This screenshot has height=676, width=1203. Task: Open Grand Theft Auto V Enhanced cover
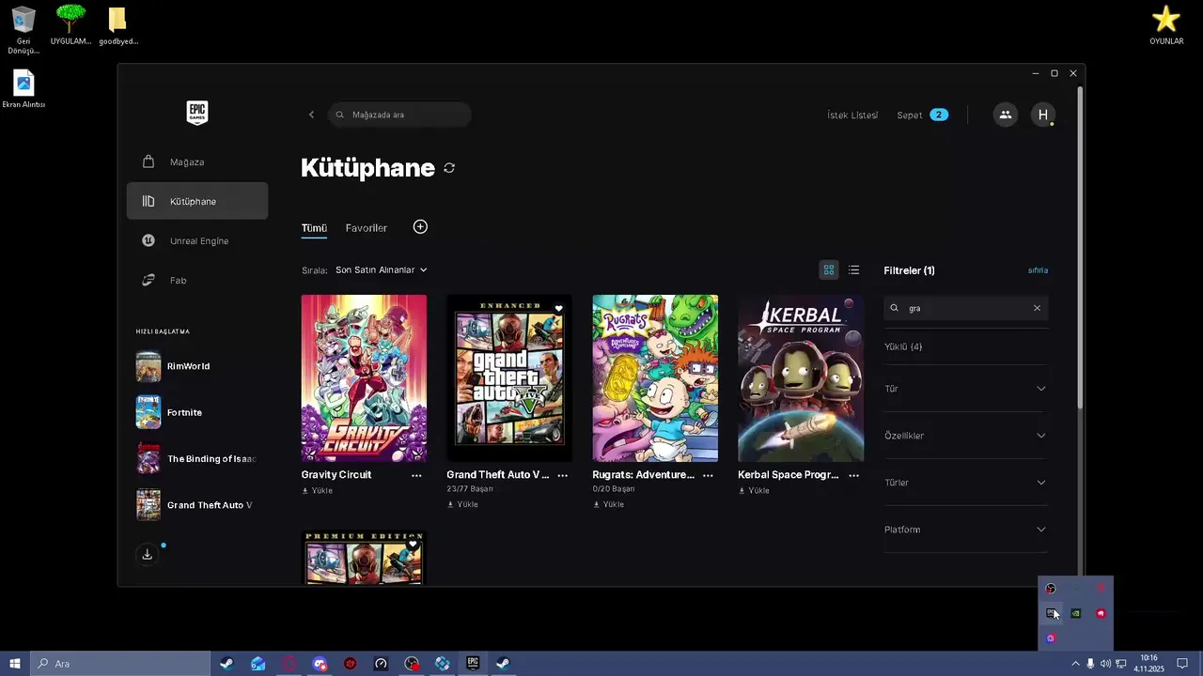[x=509, y=378]
